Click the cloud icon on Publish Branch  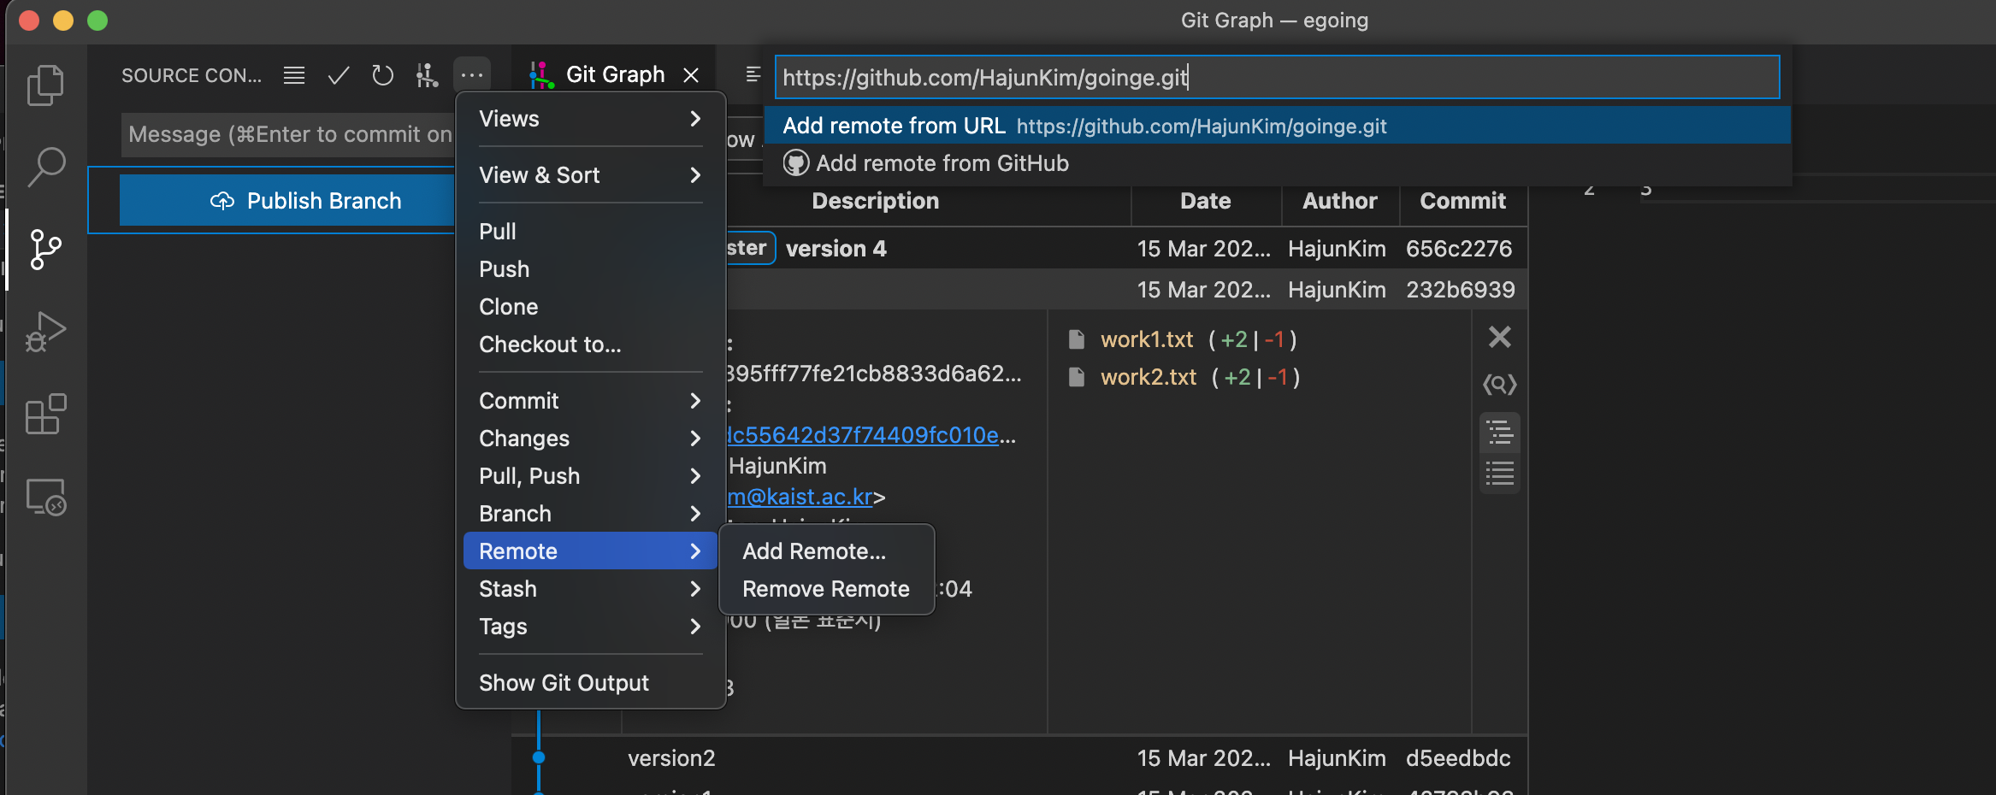[222, 201]
